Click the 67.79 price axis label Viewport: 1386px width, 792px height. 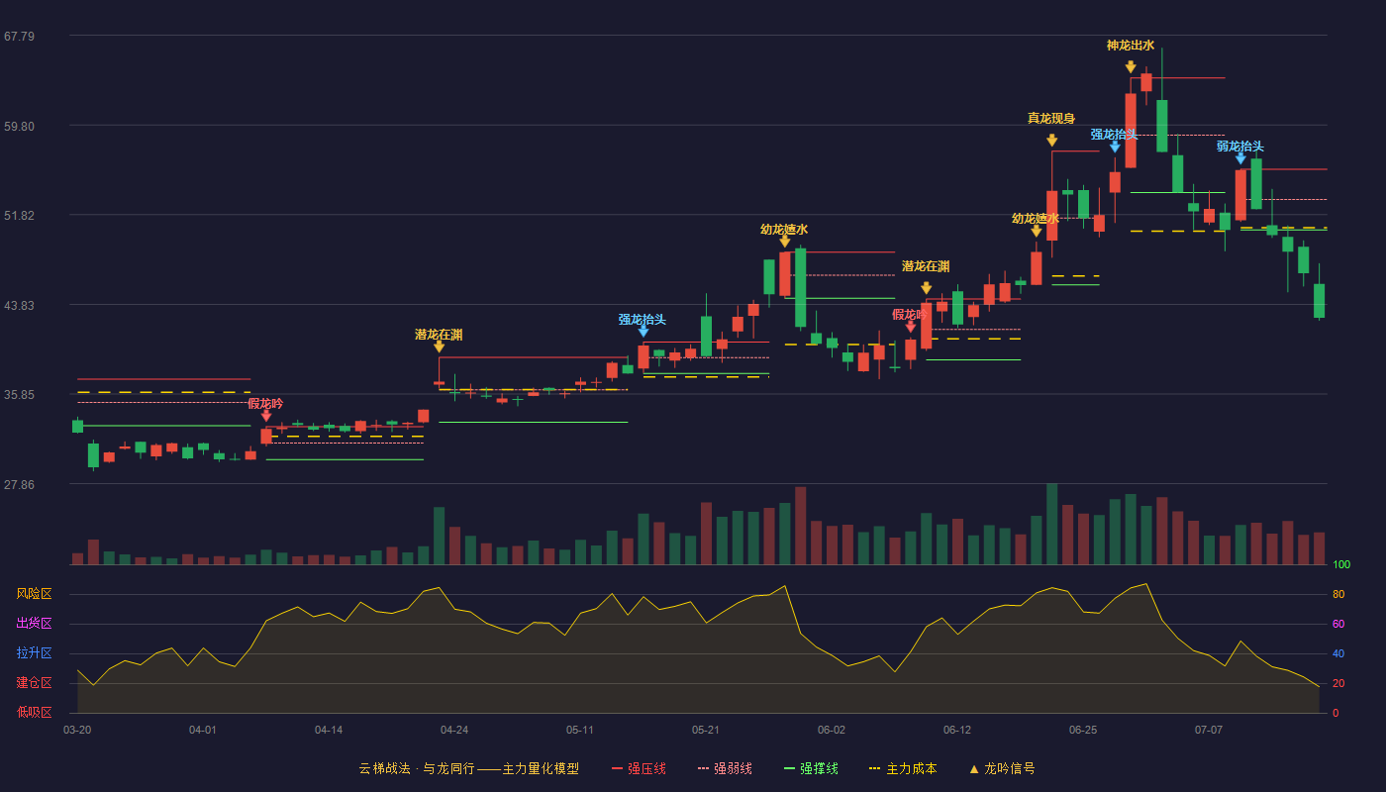[19, 37]
